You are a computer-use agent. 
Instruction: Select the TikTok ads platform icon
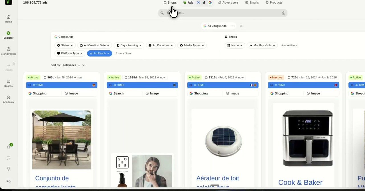pos(204,3)
